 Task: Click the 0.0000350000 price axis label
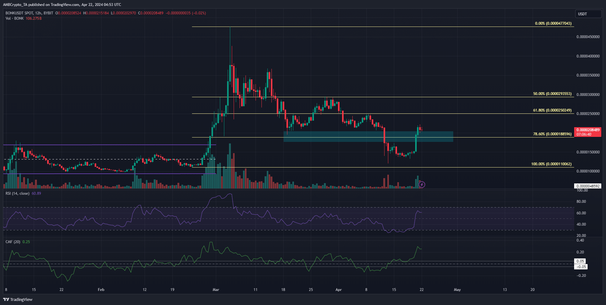(588, 75)
